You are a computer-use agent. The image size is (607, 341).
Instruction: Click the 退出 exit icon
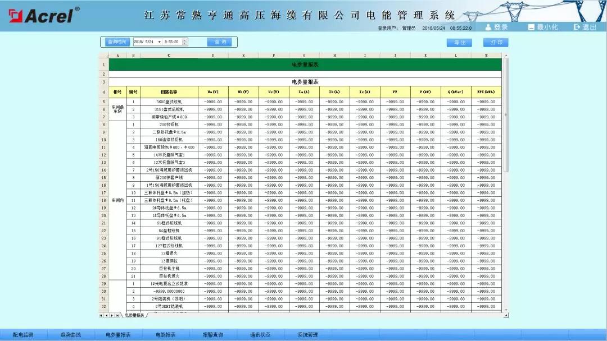577,27
